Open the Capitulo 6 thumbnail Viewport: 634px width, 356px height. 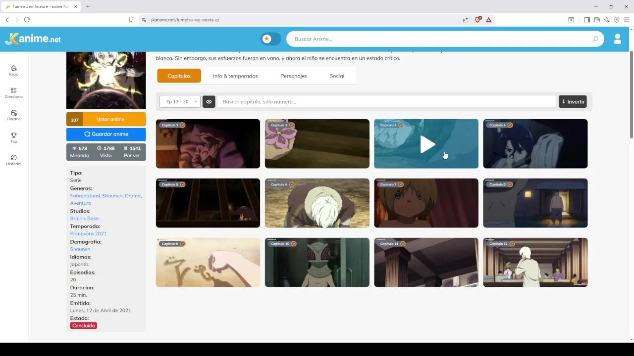click(317, 203)
